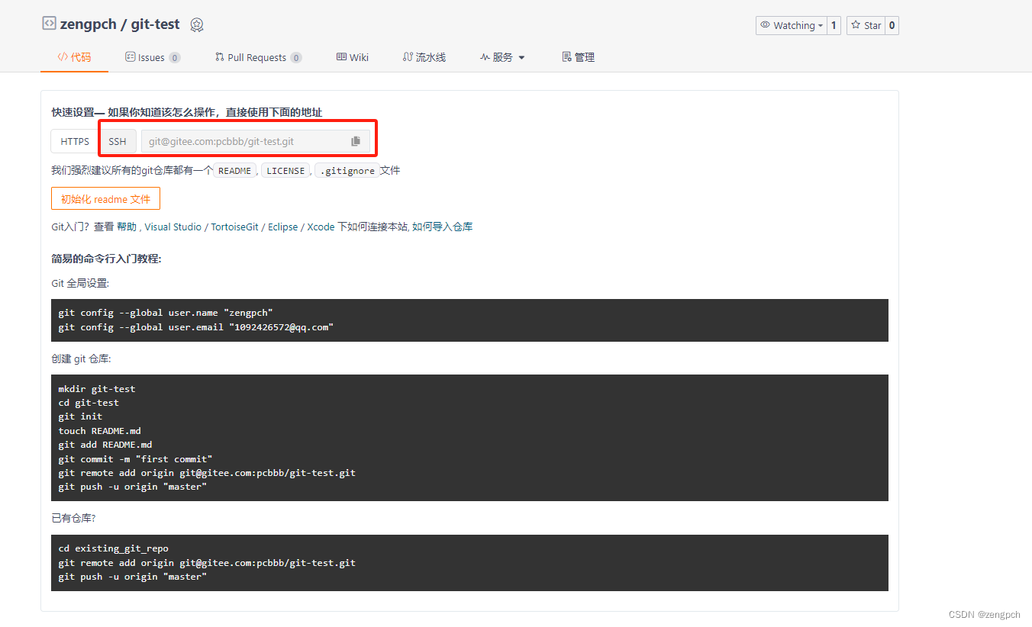Click the git config user.name command line
This screenshot has width=1032, height=627.
pyautogui.click(x=166, y=313)
